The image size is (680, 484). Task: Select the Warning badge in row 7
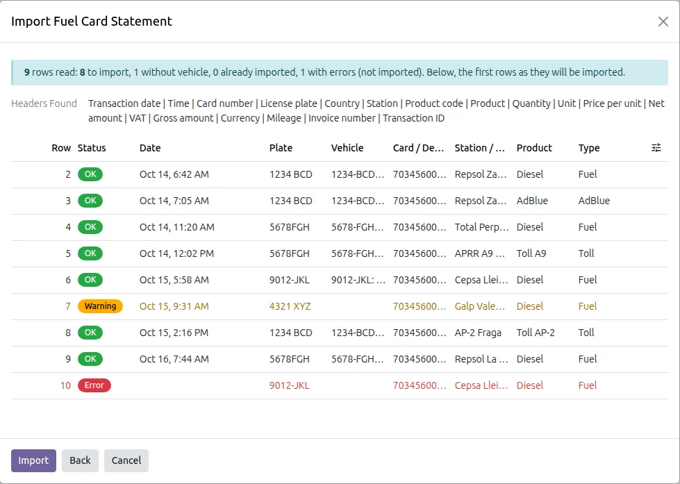(100, 306)
